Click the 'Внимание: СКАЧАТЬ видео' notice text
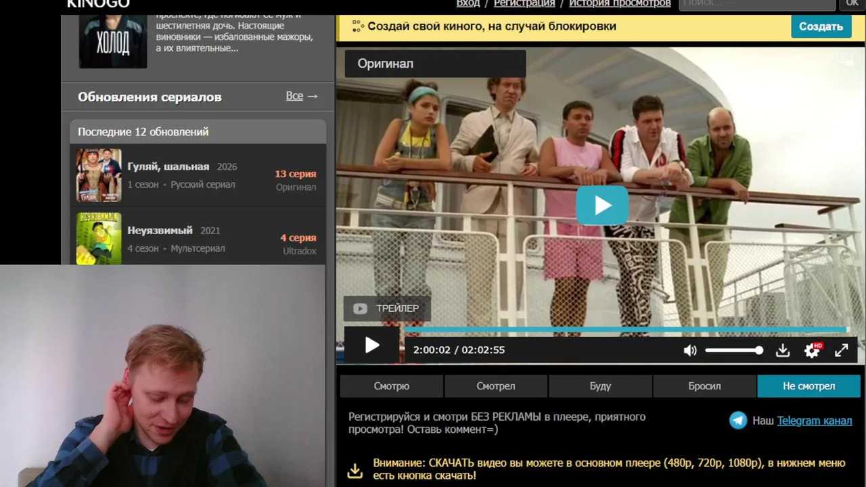 click(609, 469)
